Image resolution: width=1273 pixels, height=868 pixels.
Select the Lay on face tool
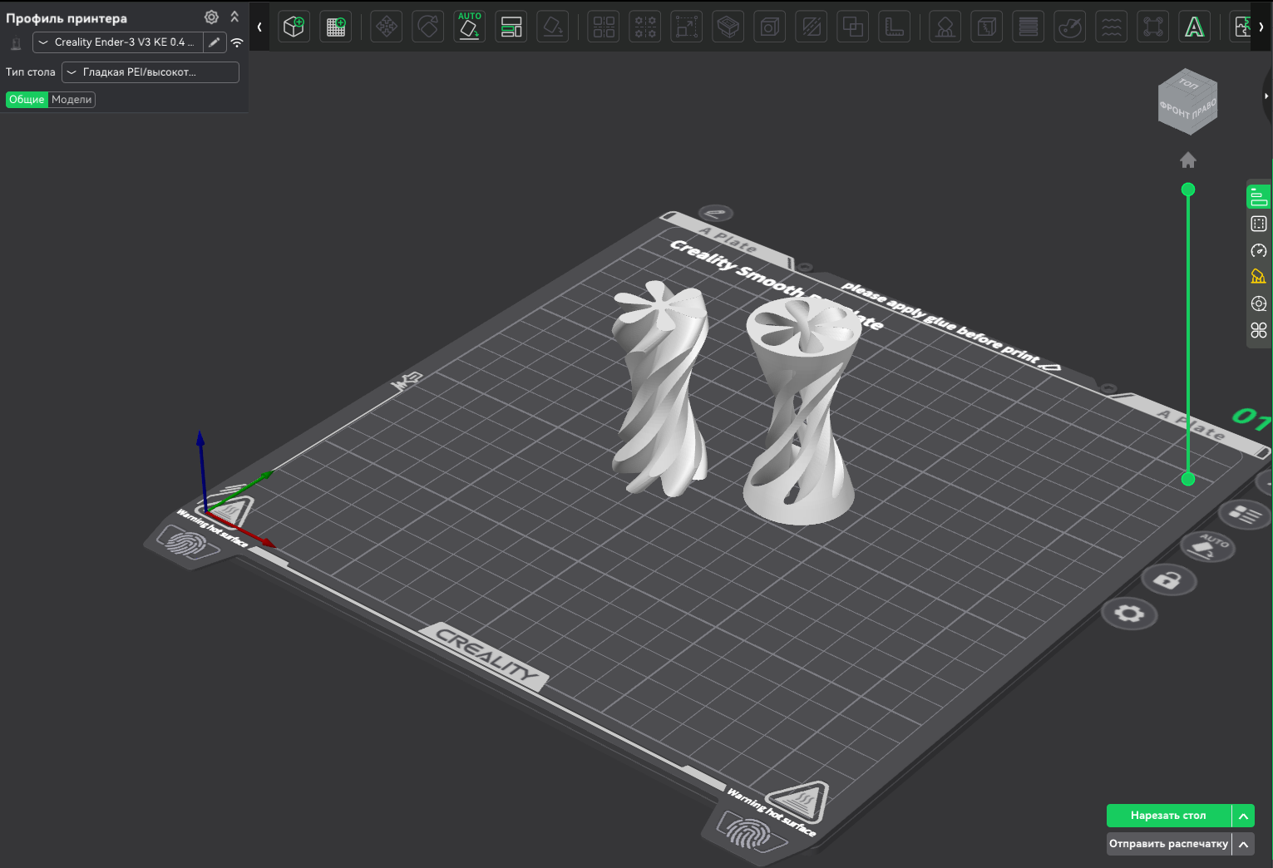point(553,27)
